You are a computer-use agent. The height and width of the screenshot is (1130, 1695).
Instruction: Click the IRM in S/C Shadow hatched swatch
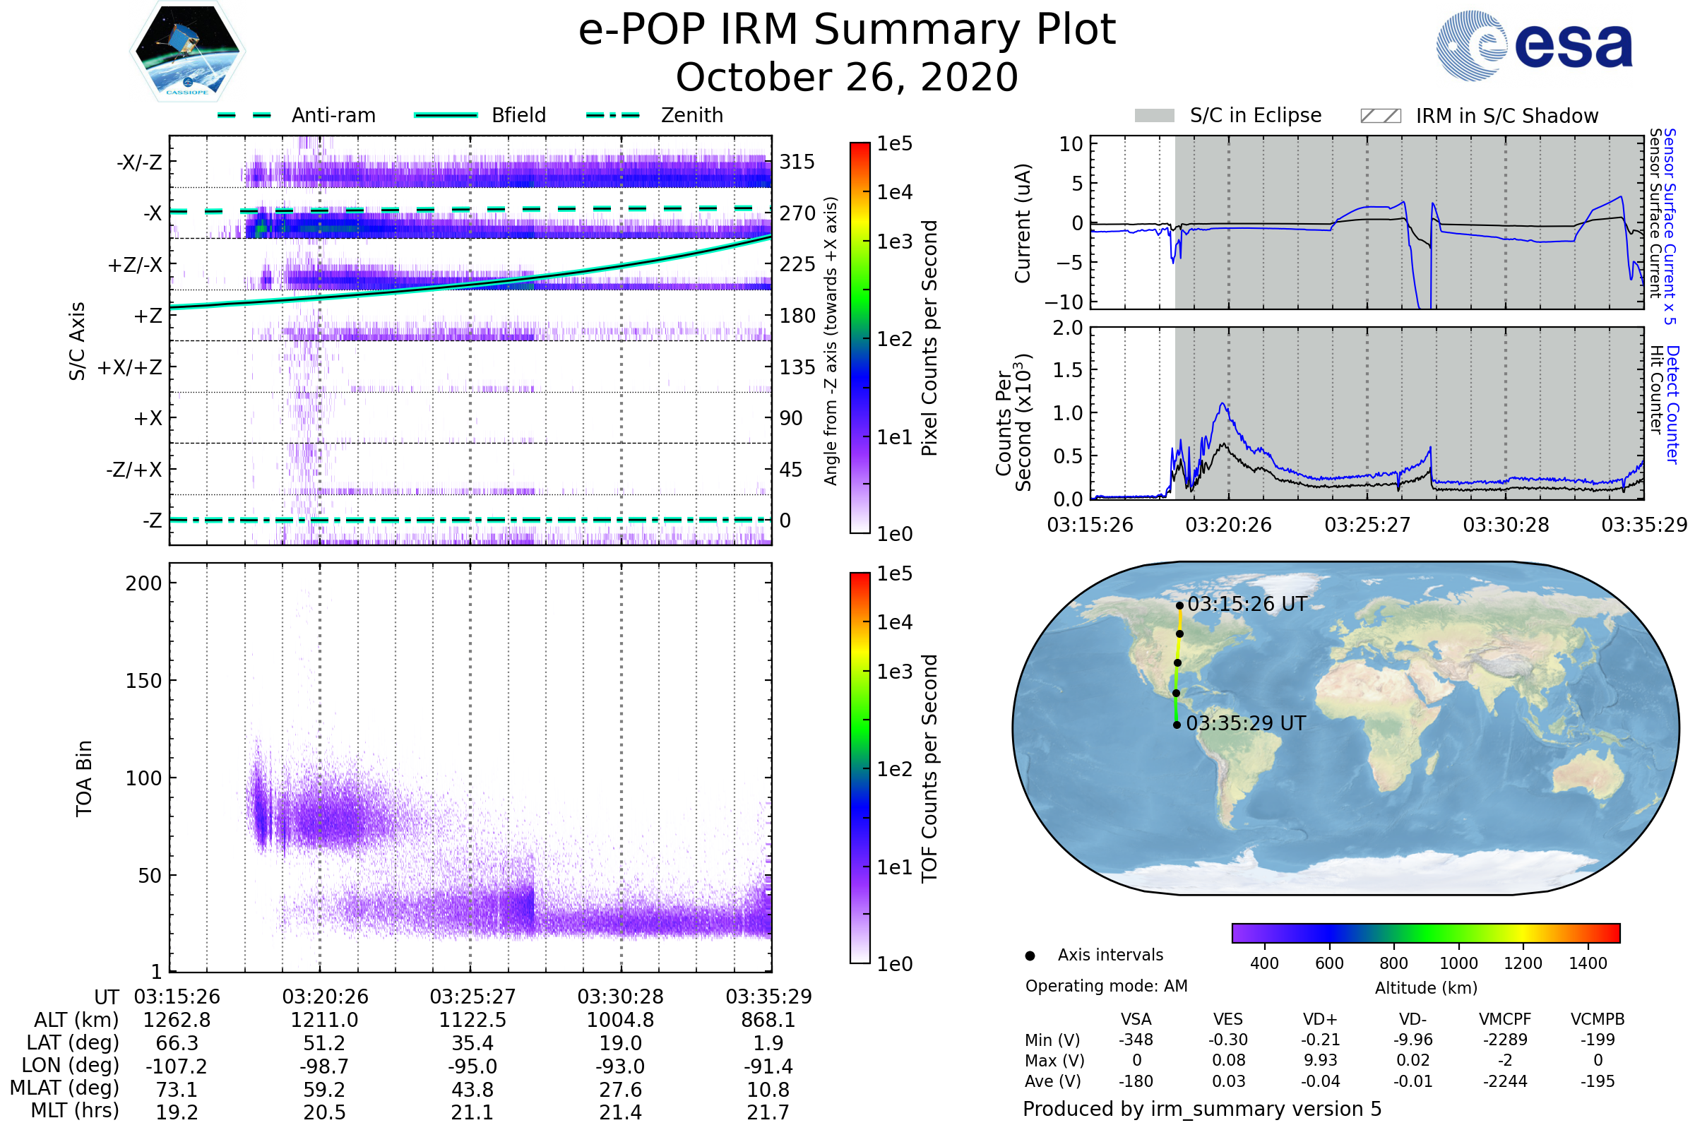tap(1380, 116)
